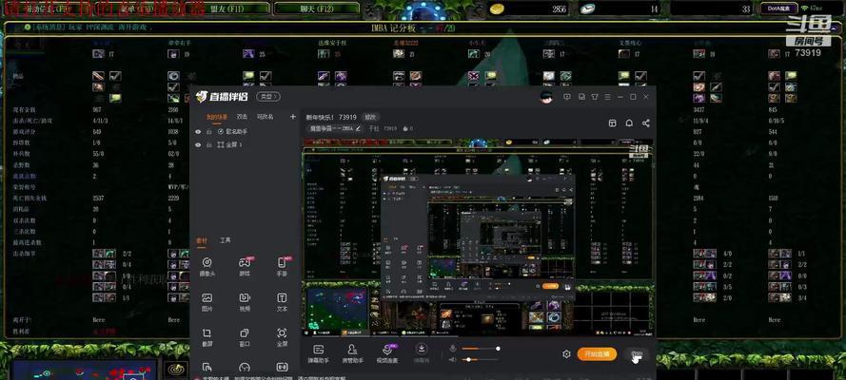This screenshot has height=380, width=846.
Task: Edit the stream category pencil icon
Action: tap(357, 128)
